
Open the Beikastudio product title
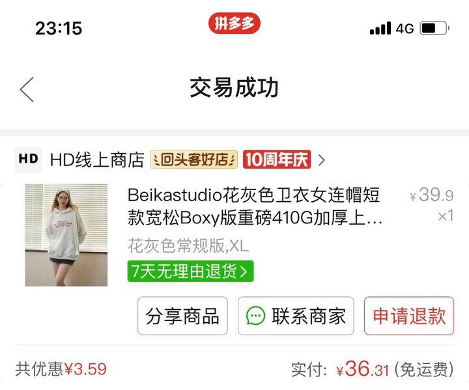click(x=255, y=206)
